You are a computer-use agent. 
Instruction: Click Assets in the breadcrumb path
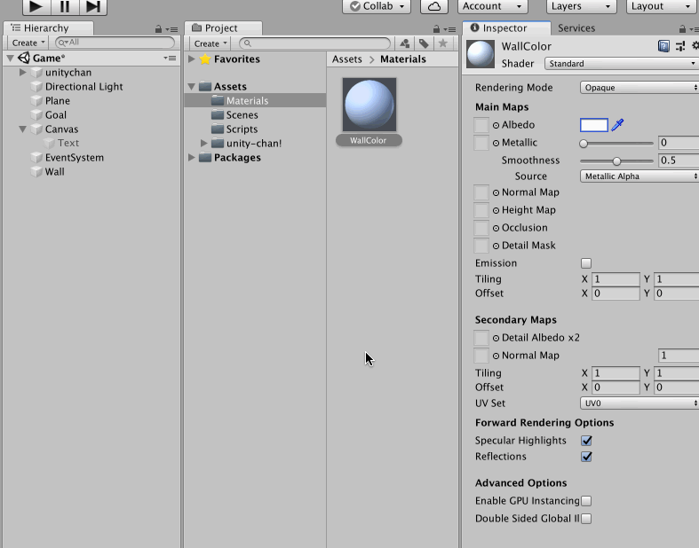pyautogui.click(x=346, y=59)
